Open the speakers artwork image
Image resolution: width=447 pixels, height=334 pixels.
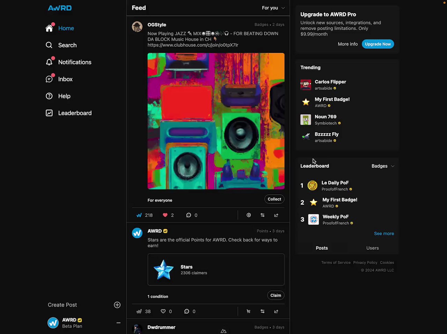click(x=216, y=121)
